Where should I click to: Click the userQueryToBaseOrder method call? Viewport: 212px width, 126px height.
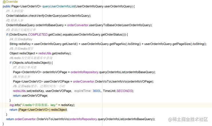(106, 25)
